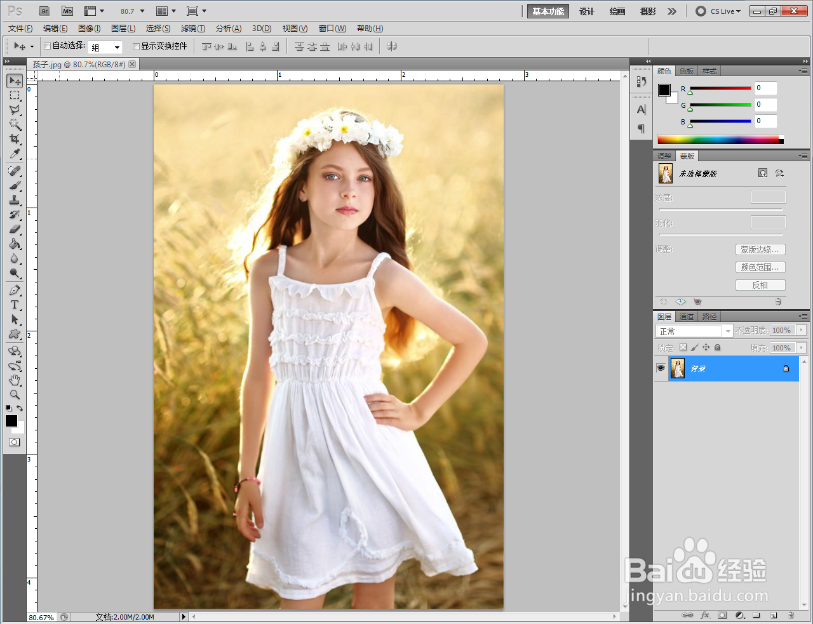Open the Paragraph panel icon

click(x=641, y=129)
